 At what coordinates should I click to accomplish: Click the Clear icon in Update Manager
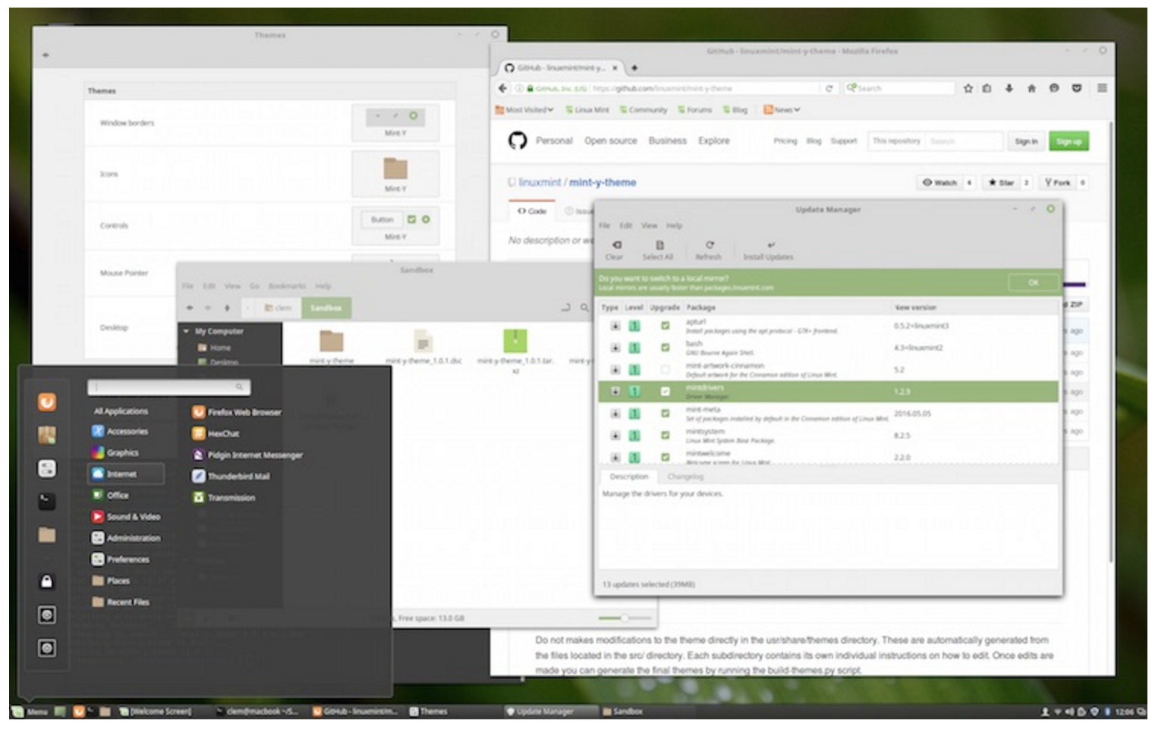(x=616, y=245)
